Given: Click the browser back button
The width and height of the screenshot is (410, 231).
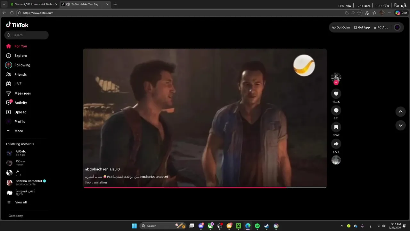Looking at the screenshot, I should click(4, 13).
